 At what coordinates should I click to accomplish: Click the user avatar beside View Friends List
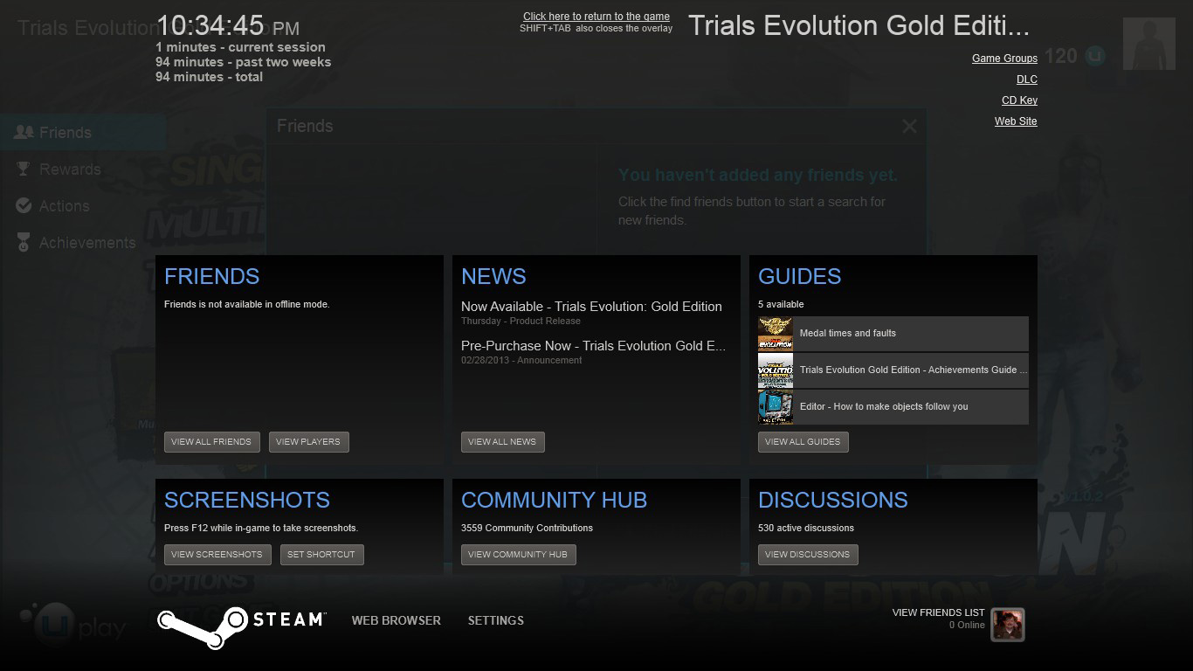click(1007, 625)
